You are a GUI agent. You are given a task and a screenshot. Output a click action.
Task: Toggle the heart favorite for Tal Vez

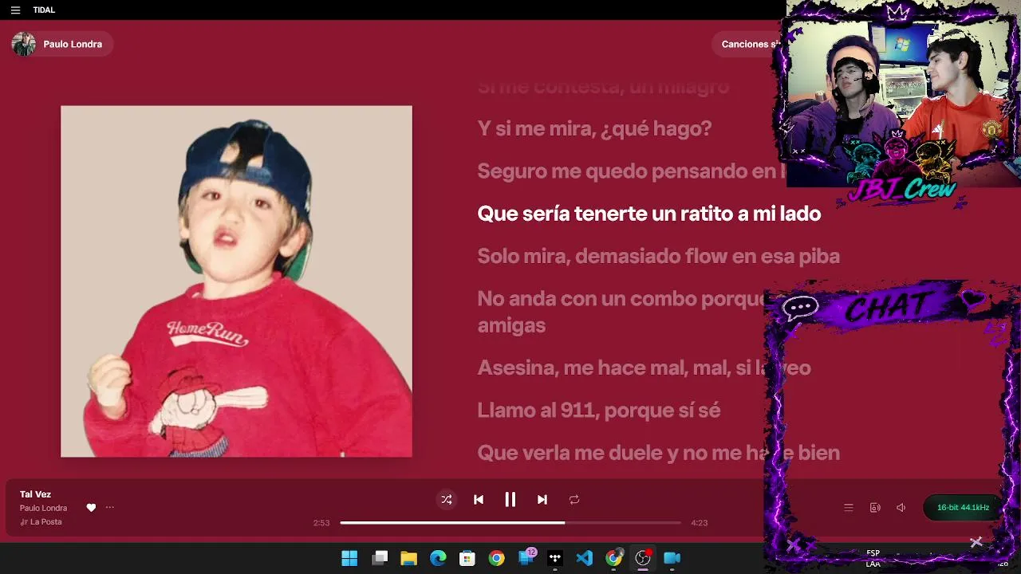91,508
